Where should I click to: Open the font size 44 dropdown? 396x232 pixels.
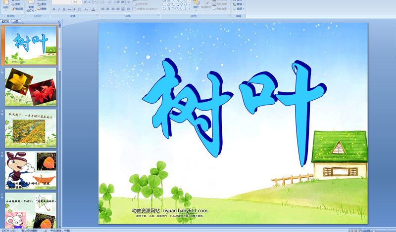click(81, 2)
